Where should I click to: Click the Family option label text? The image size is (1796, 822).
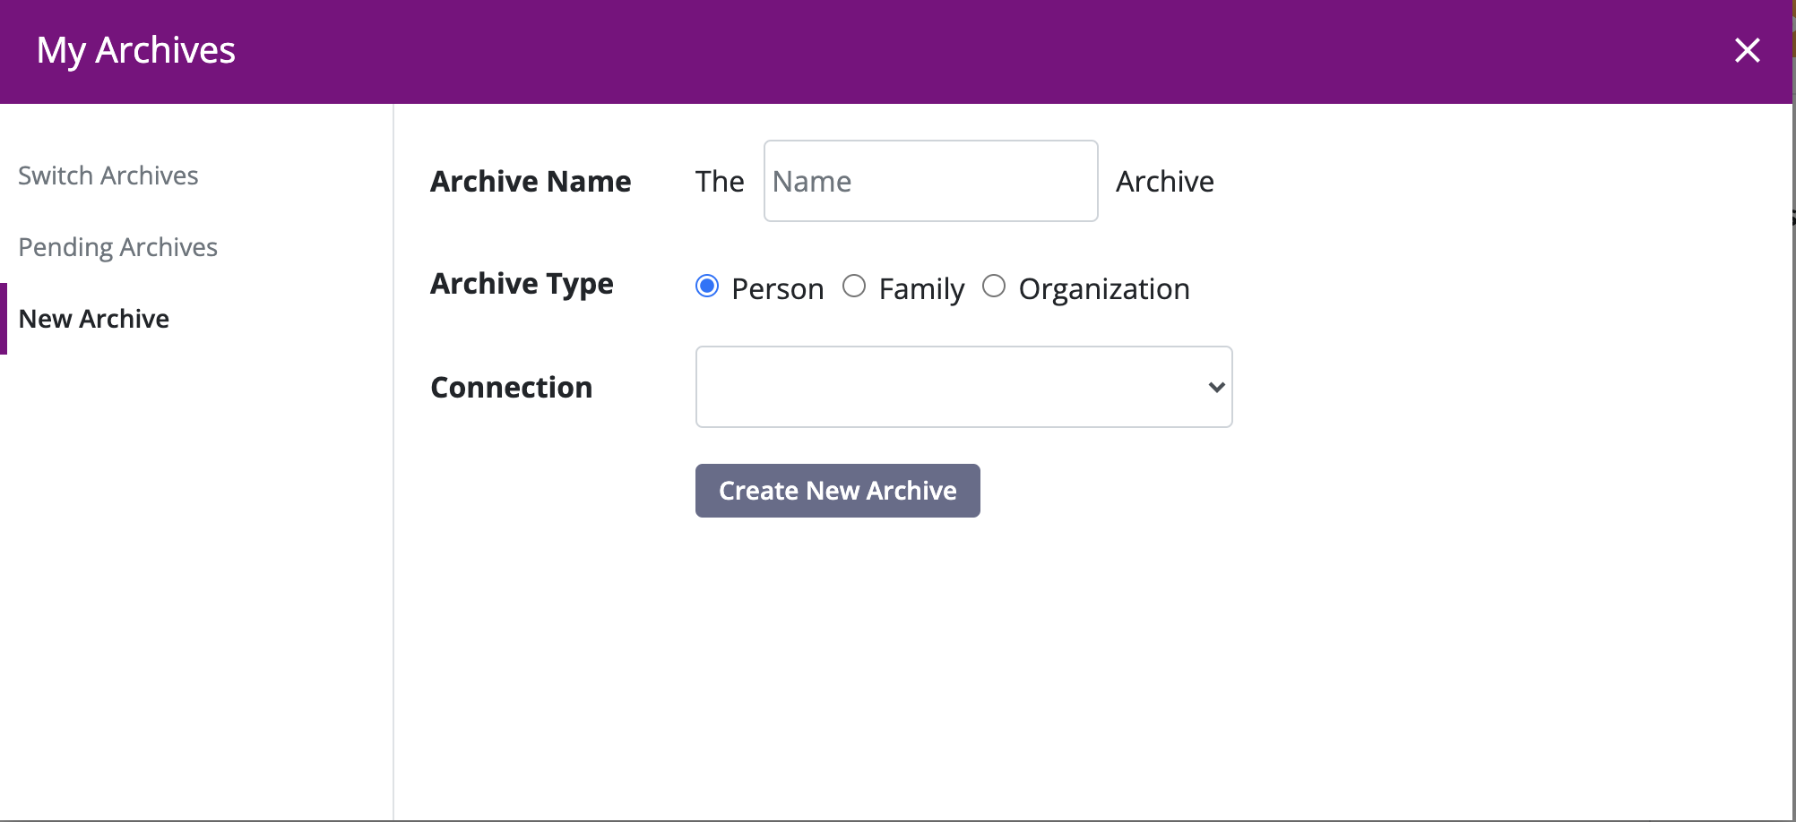(921, 289)
